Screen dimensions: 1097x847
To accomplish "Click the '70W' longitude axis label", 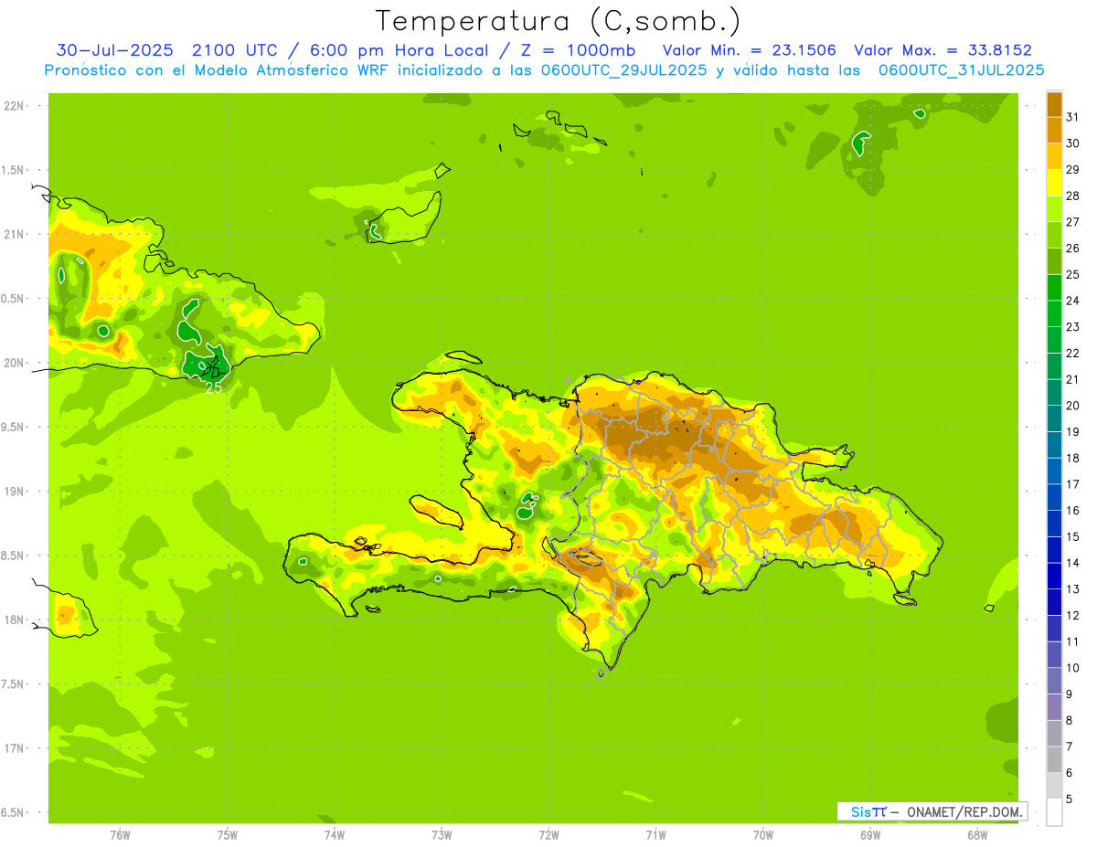I will coord(763,834).
